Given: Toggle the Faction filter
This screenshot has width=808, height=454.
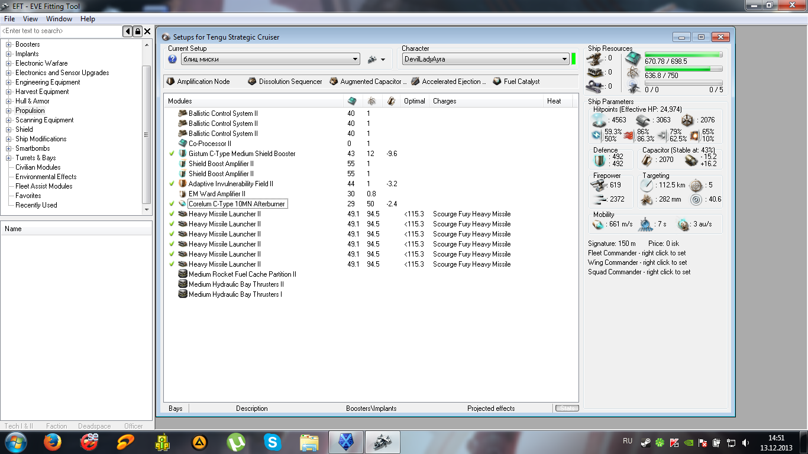Looking at the screenshot, I should (x=57, y=426).
